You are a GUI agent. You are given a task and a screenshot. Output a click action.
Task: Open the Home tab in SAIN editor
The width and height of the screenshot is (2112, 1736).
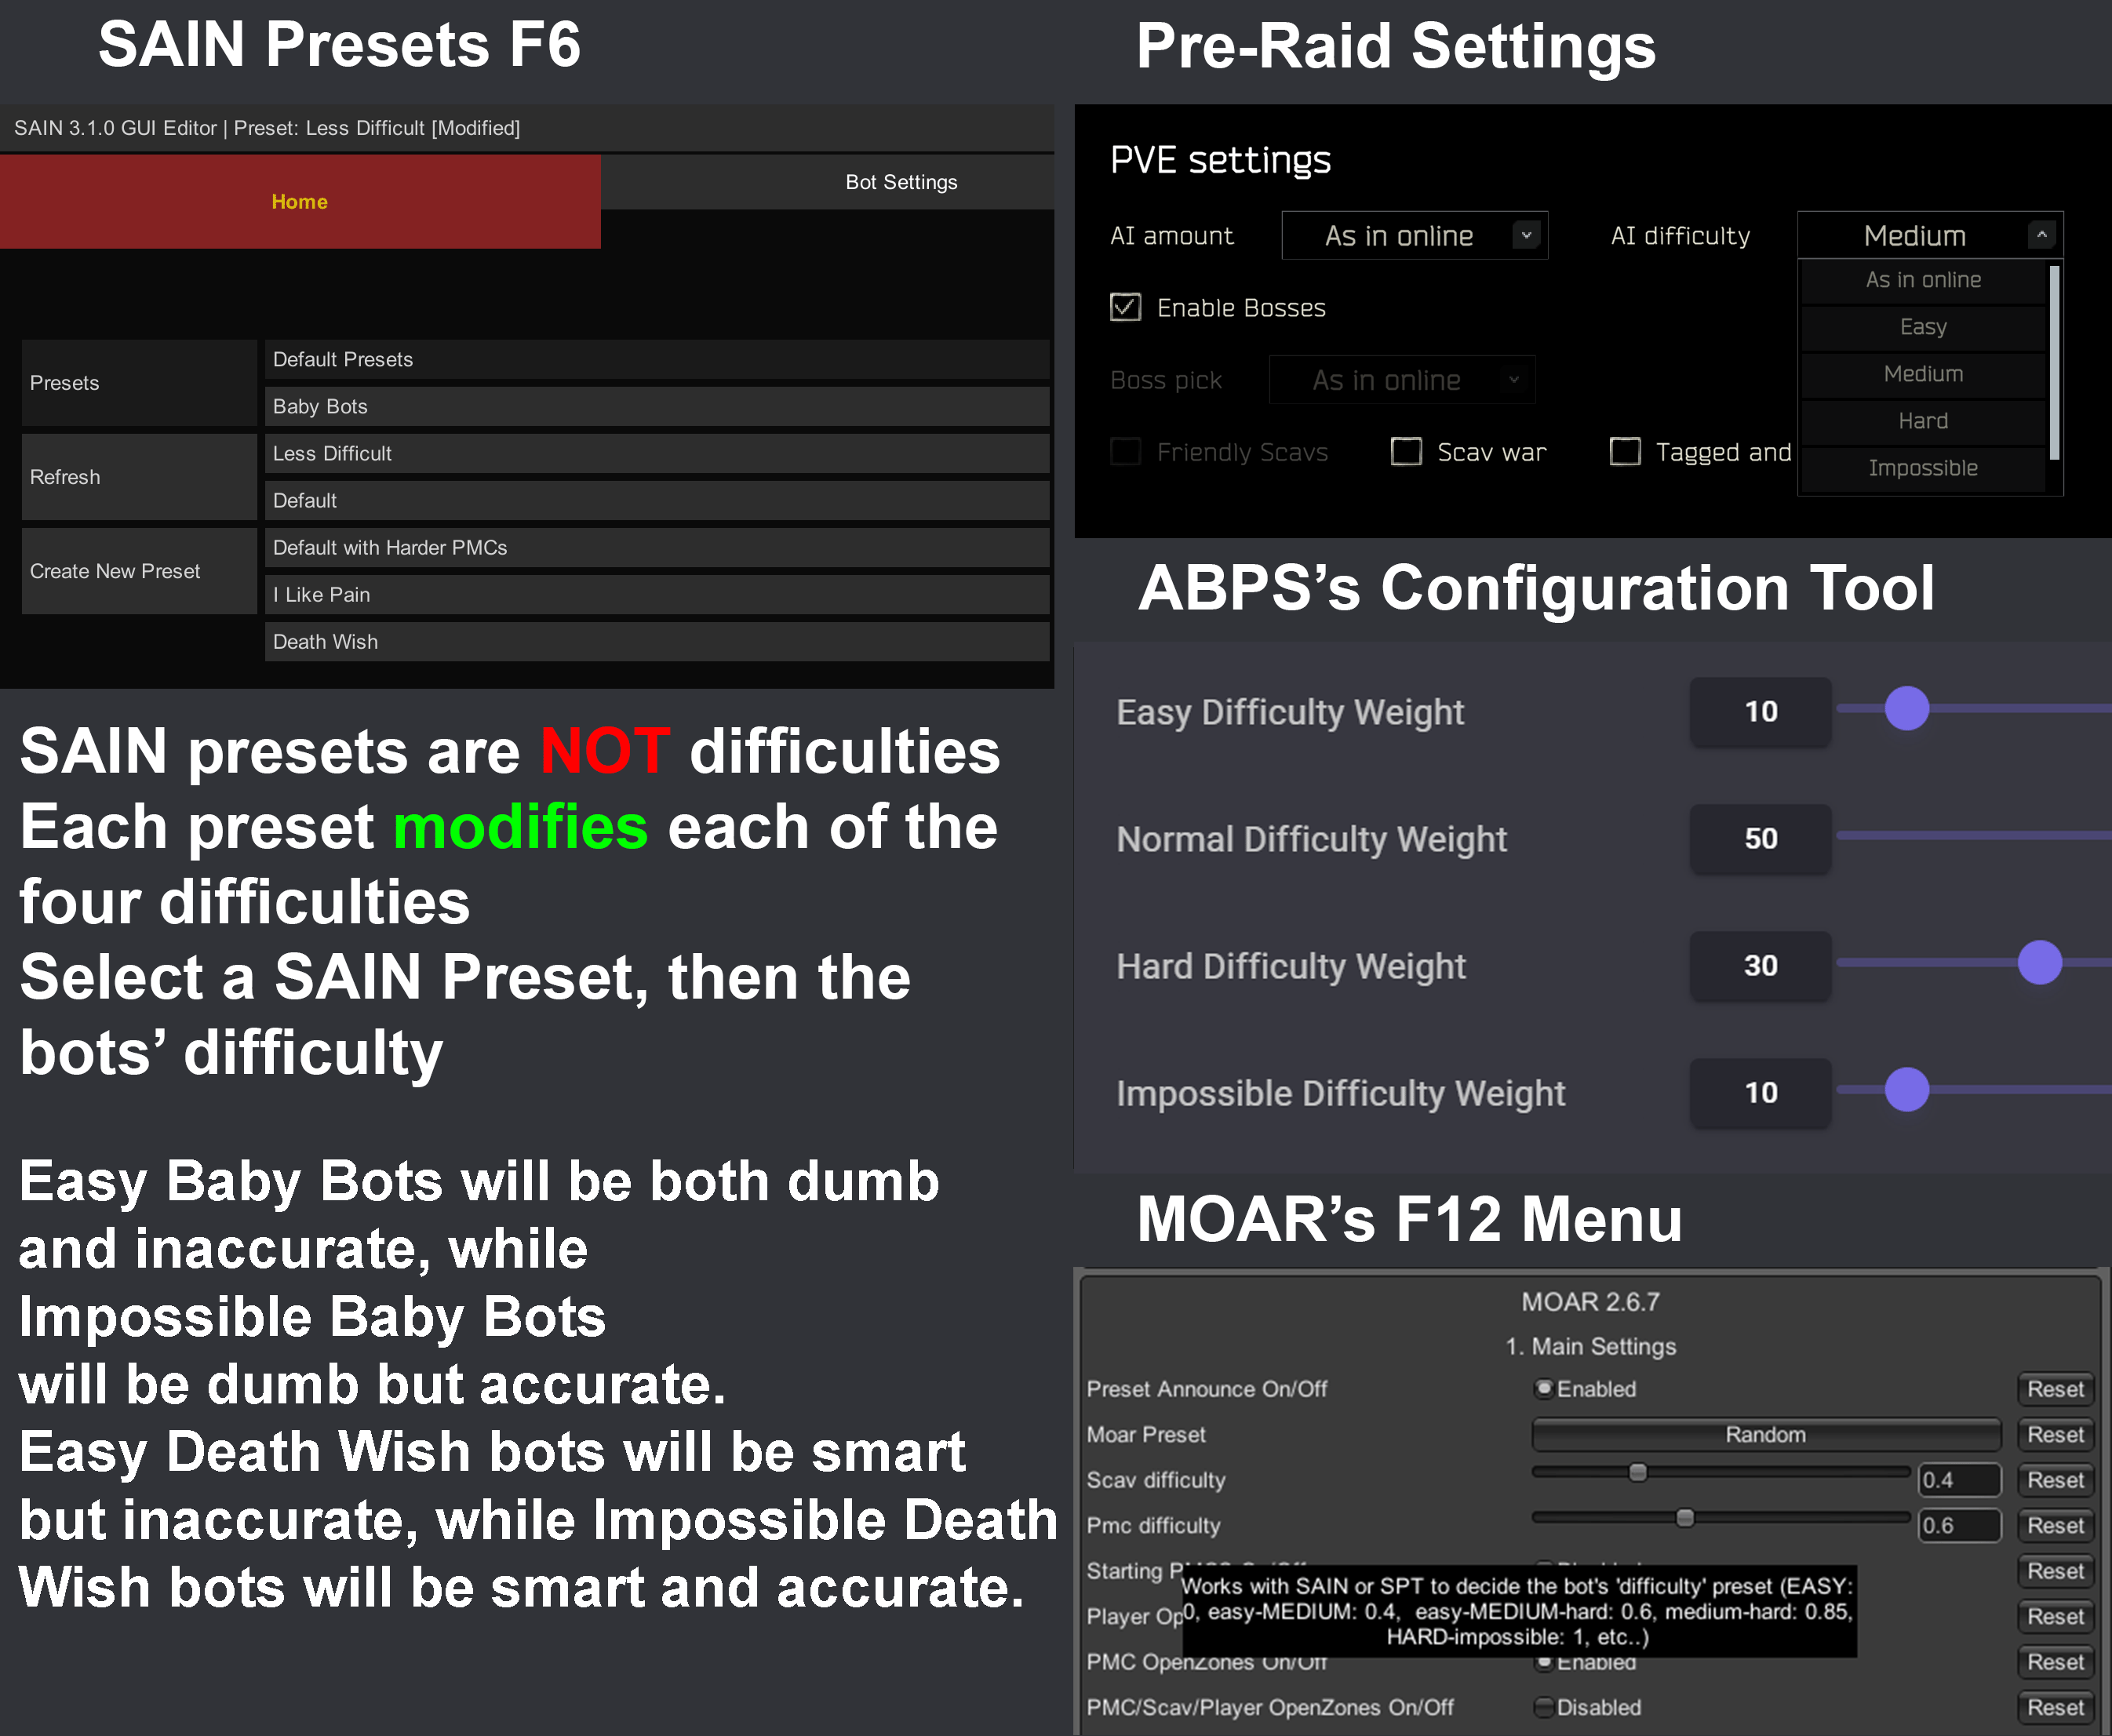(300, 201)
